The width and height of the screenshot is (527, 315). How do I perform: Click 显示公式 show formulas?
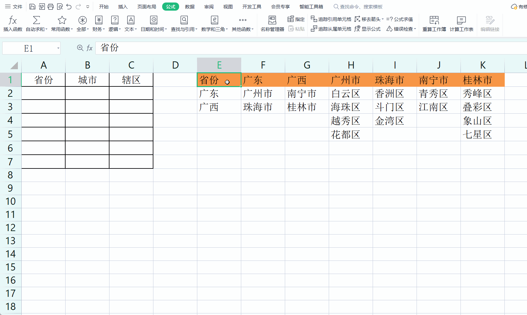click(x=367, y=29)
